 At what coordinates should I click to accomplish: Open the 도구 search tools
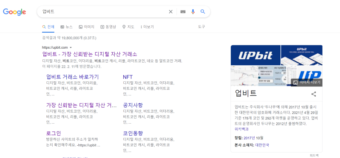(201, 27)
